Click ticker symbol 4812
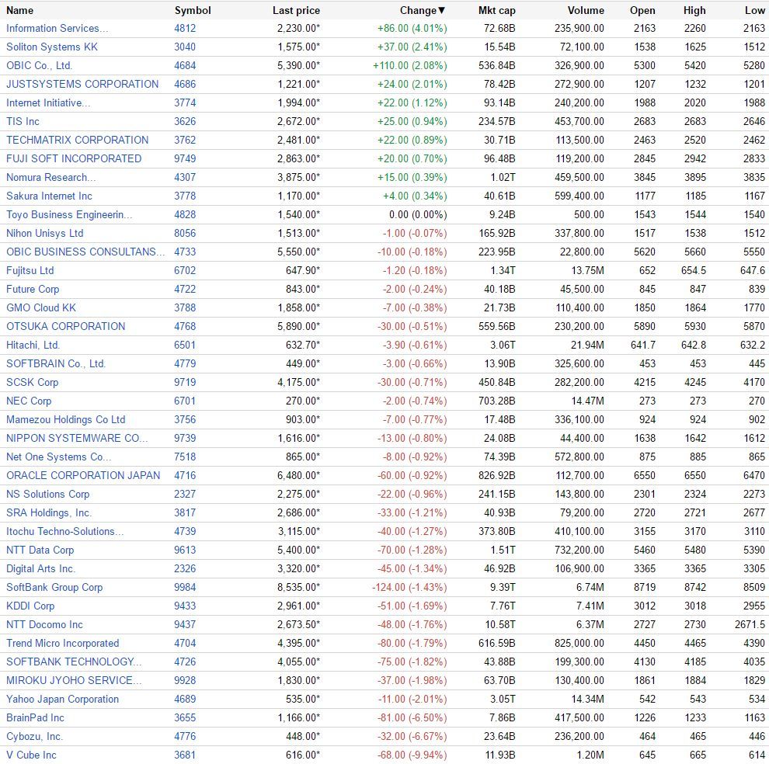 point(185,29)
